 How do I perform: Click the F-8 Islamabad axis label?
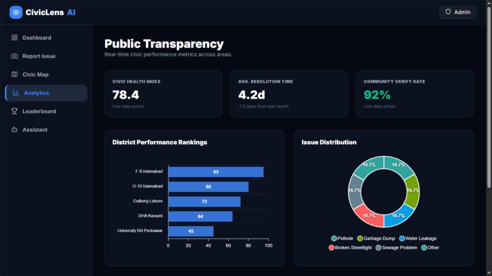149,171
